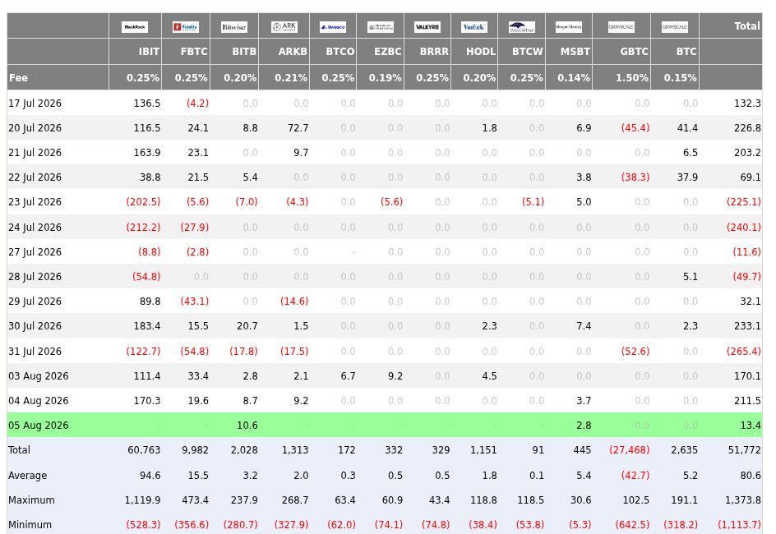Select the BTCO column header
The width and height of the screenshot is (776, 534).
340,52
